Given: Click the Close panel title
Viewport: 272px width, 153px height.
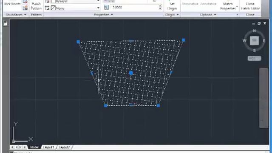Looking at the screenshot, I should pos(250,14).
